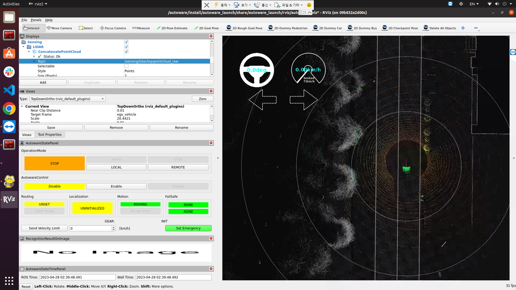Click the ROS Time field
Viewport: 516px width, 290px height.
click(77, 277)
